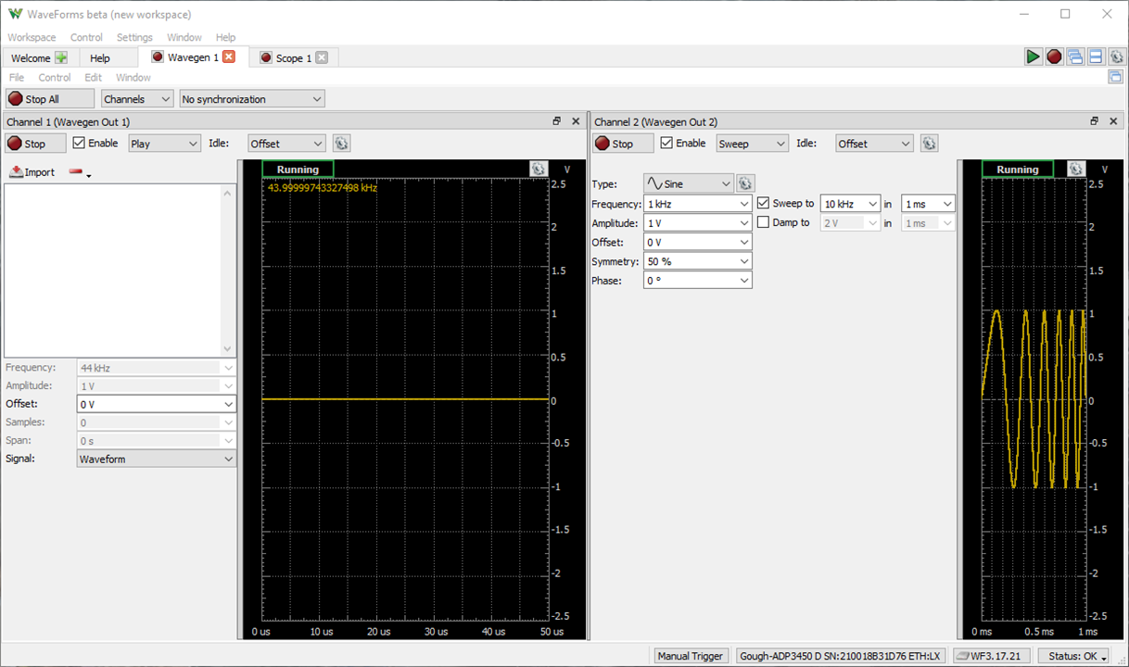Stop Channel 2 output
This screenshot has width=1129, height=667.
point(623,144)
